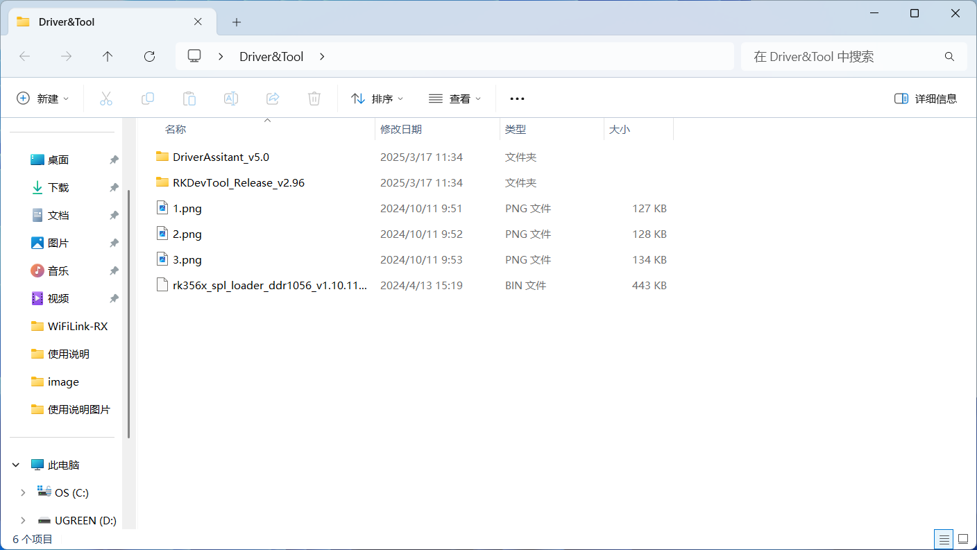Open the 新建 (New) dropdown
Image resolution: width=977 pixels, height=550 pixels.
coord(43,98)
